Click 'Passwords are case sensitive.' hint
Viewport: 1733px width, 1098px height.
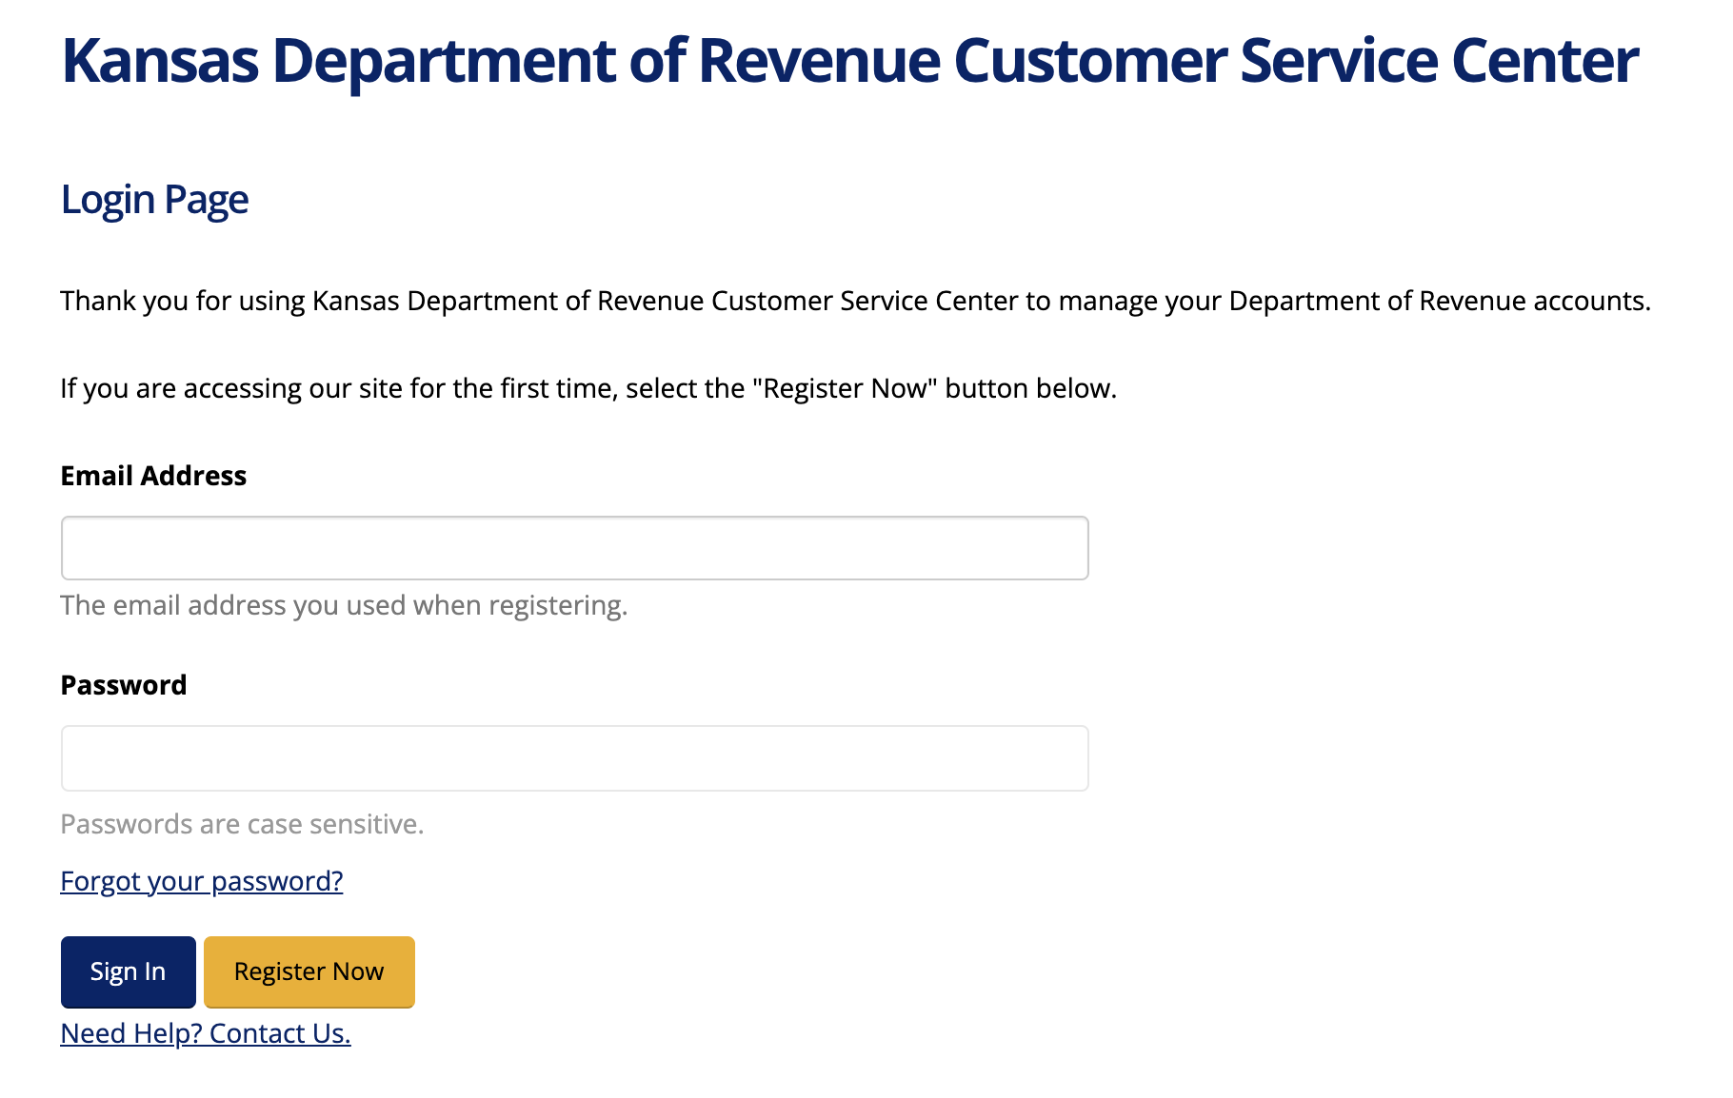pos(242,824)
